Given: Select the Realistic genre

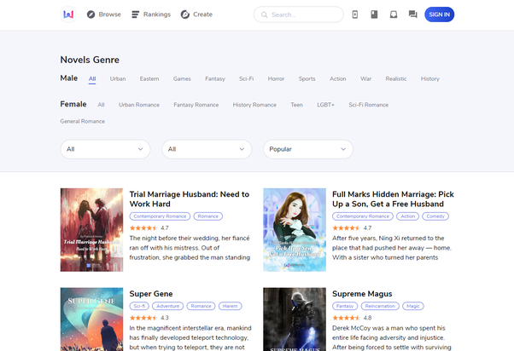Looking at the screenshot, I should [396, 79].
